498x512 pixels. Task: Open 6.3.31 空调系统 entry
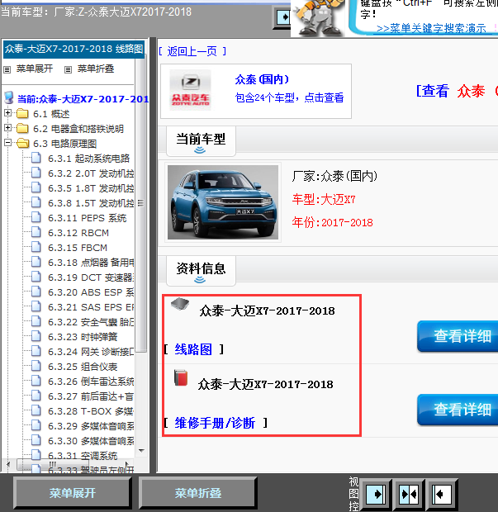click(83, 456)
